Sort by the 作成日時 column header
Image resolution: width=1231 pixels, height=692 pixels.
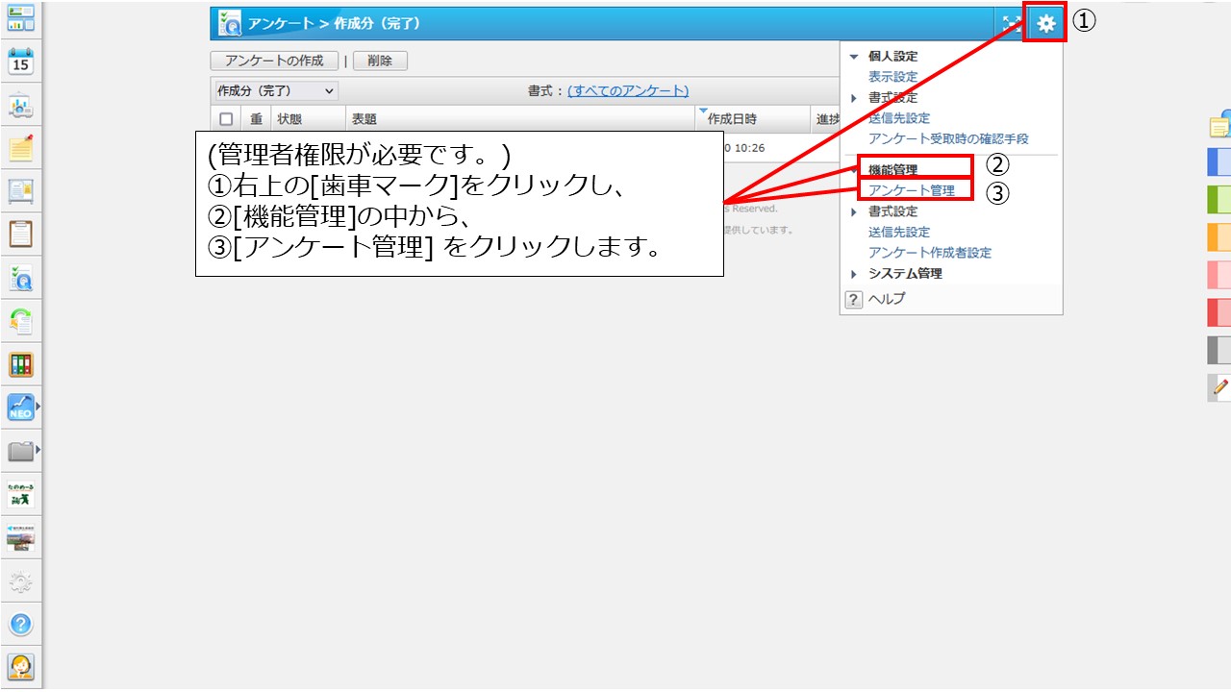[x=732, y=119]
